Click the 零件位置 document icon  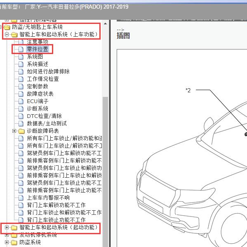pyautogui.click(x=21, y=49)
